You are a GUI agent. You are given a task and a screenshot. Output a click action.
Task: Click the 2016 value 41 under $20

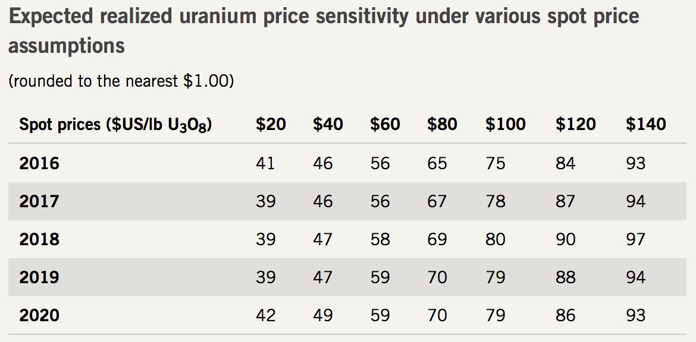pyautogui.click(x=265, y=163)
